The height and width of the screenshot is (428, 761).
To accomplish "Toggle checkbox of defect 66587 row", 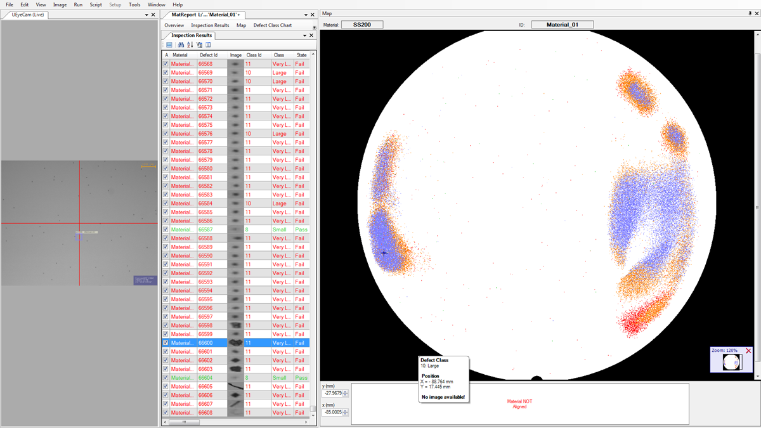I will [166, 230].
